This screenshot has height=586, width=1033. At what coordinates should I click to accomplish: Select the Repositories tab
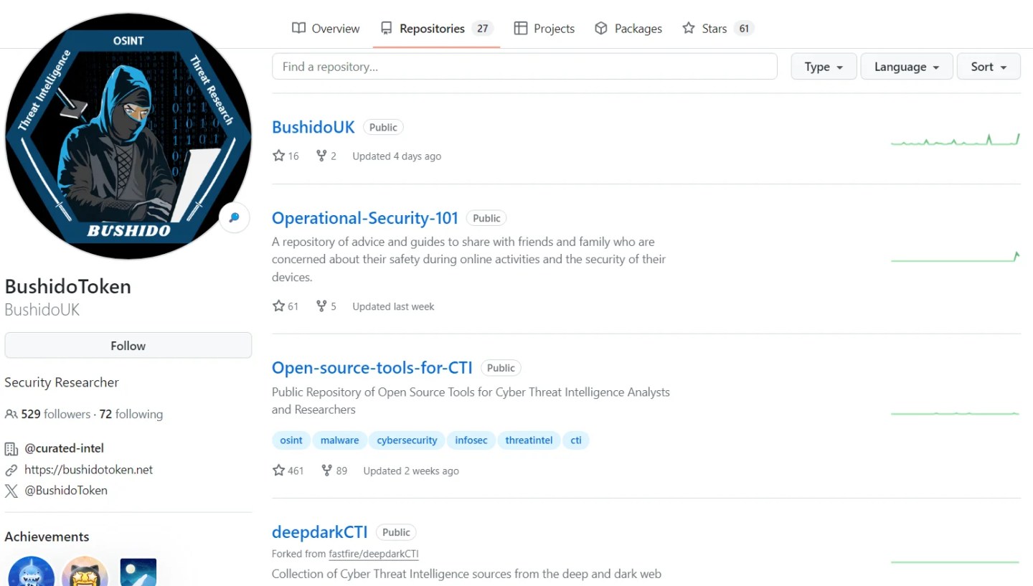pyautogui.click(x=436, y=29)
